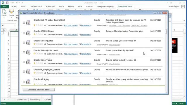Open Parameters link for Oracle Sales Quotes
This screenshot has width=187, height=105.
click(86, 44)
